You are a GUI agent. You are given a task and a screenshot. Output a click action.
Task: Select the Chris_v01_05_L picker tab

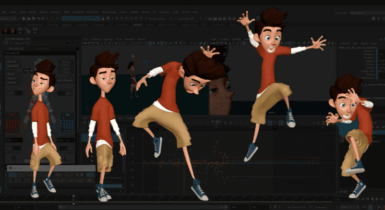(16, 48)
